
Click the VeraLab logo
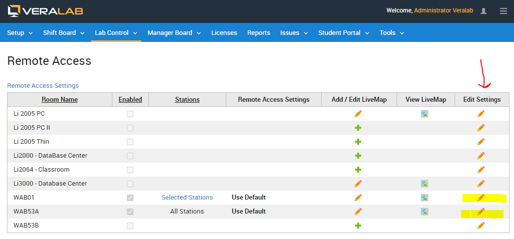[45, 11]
